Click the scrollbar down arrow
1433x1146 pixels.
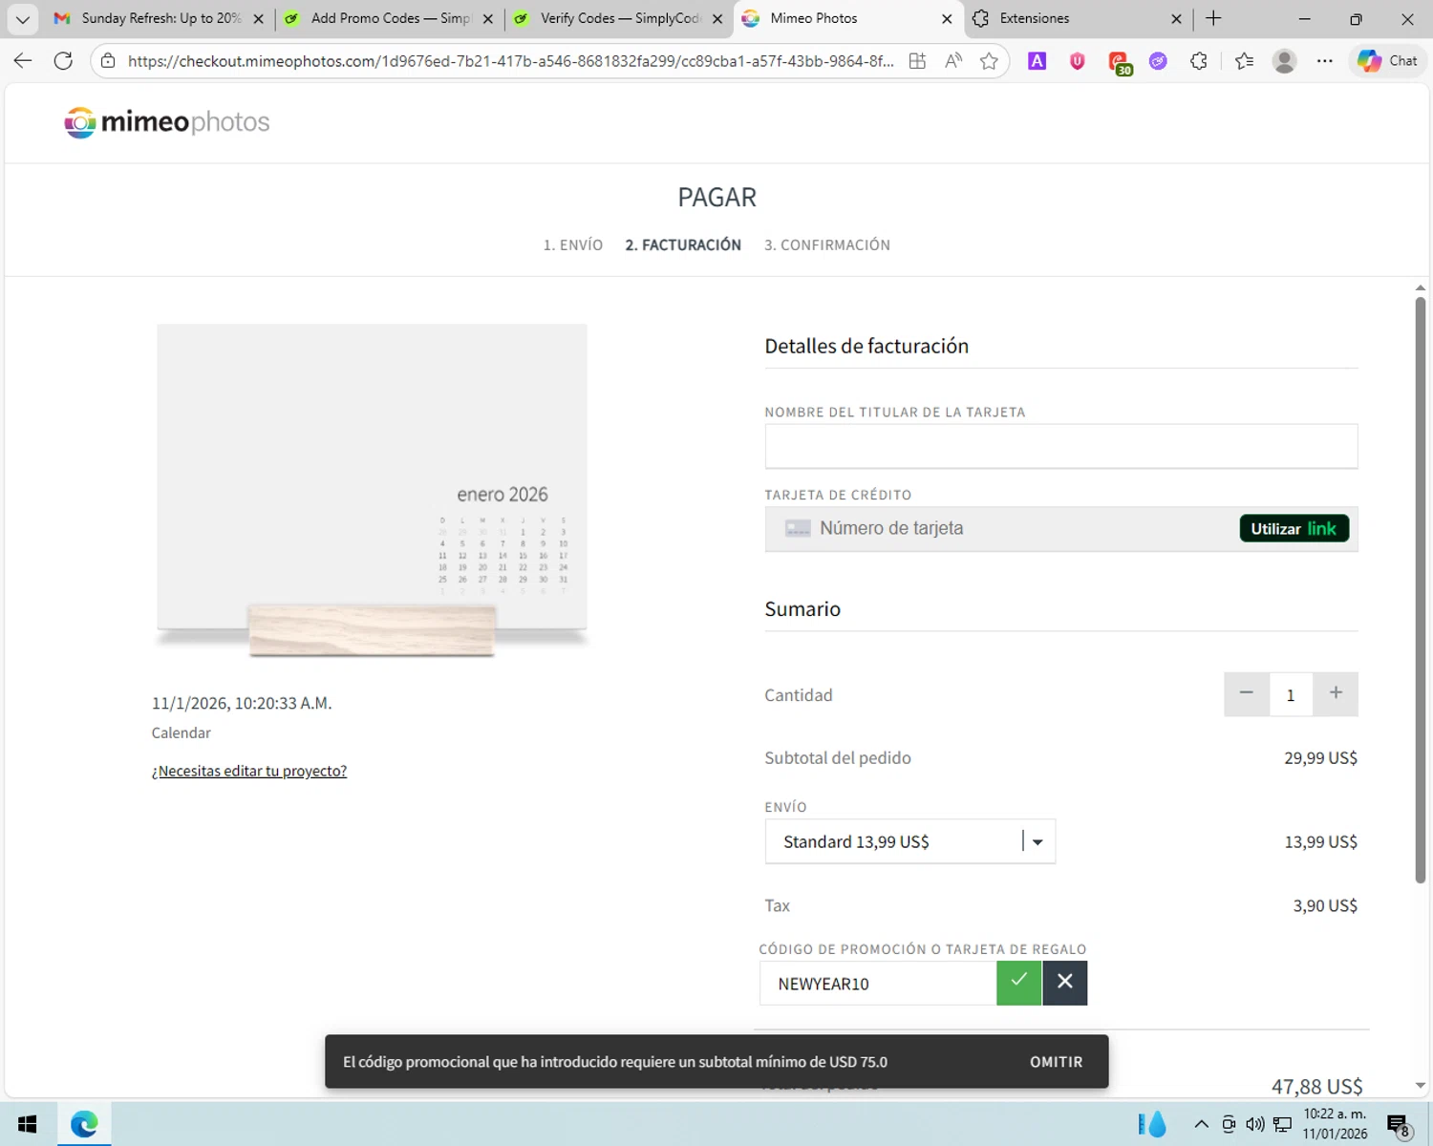click(x=1421, y=1086)
